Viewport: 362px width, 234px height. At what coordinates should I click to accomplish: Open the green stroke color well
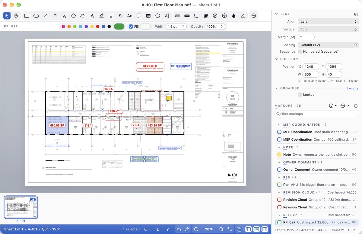[119, 27]
